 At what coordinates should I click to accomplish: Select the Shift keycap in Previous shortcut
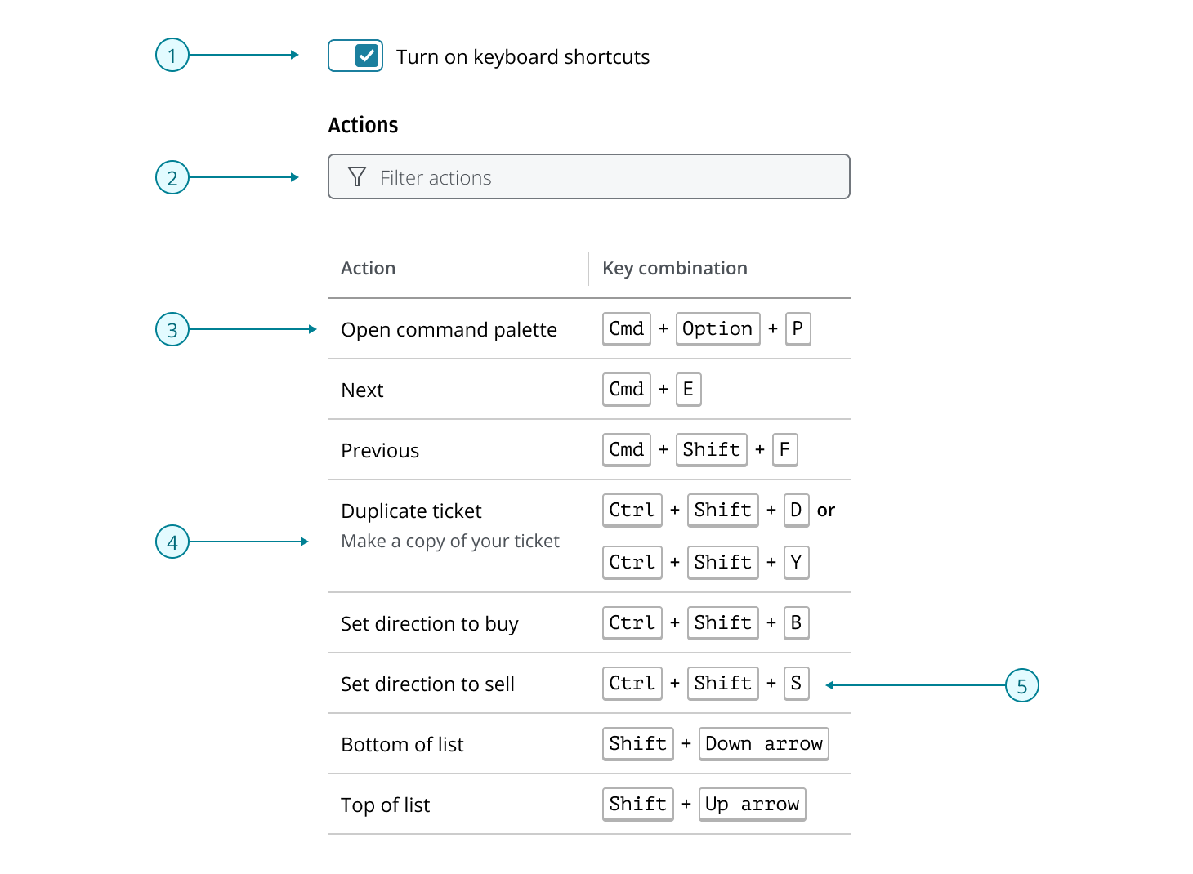click(x=711, y=449)
